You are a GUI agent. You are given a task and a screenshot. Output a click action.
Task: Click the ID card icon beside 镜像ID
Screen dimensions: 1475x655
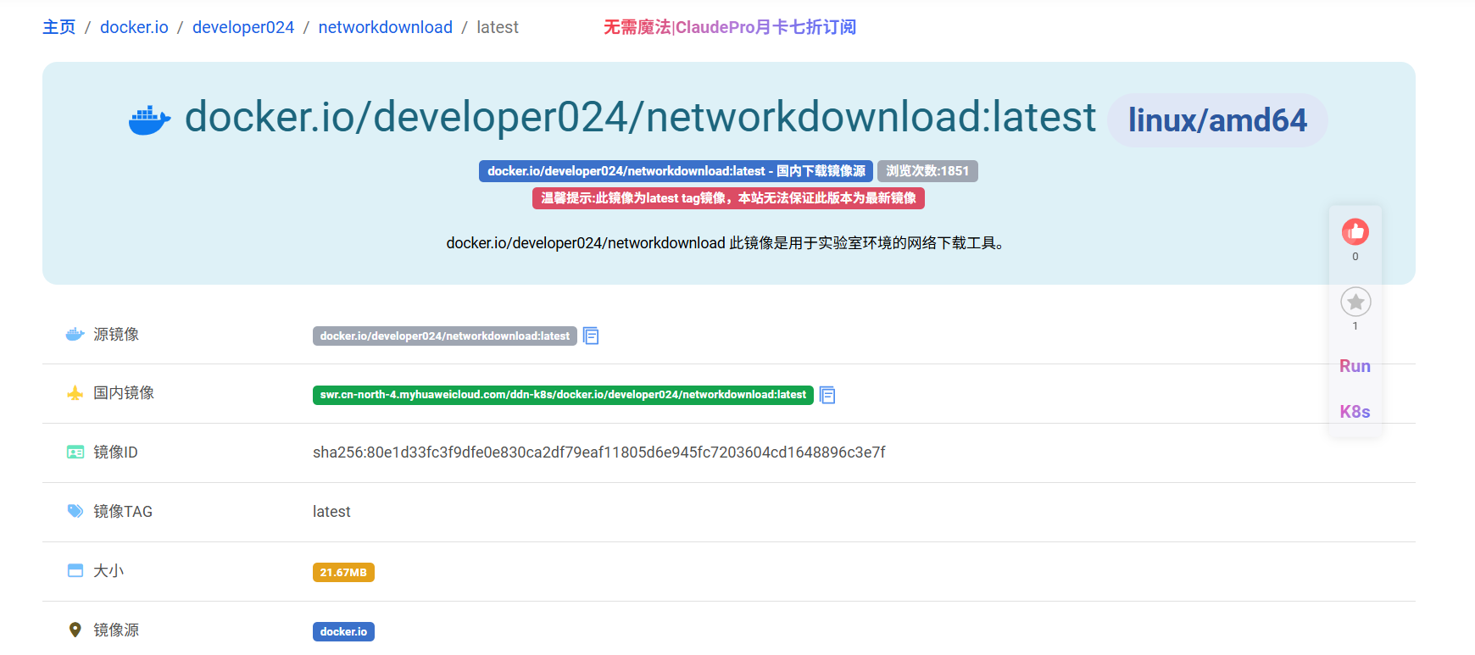click(x=75, y=452)
